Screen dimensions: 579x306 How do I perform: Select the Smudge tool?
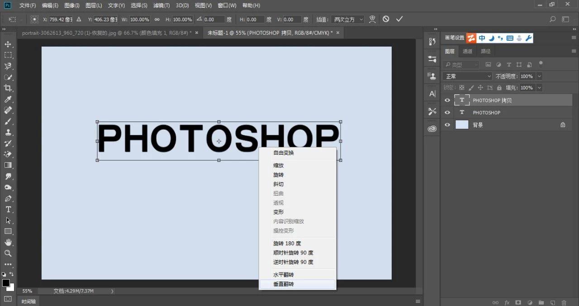click(8, 176)
